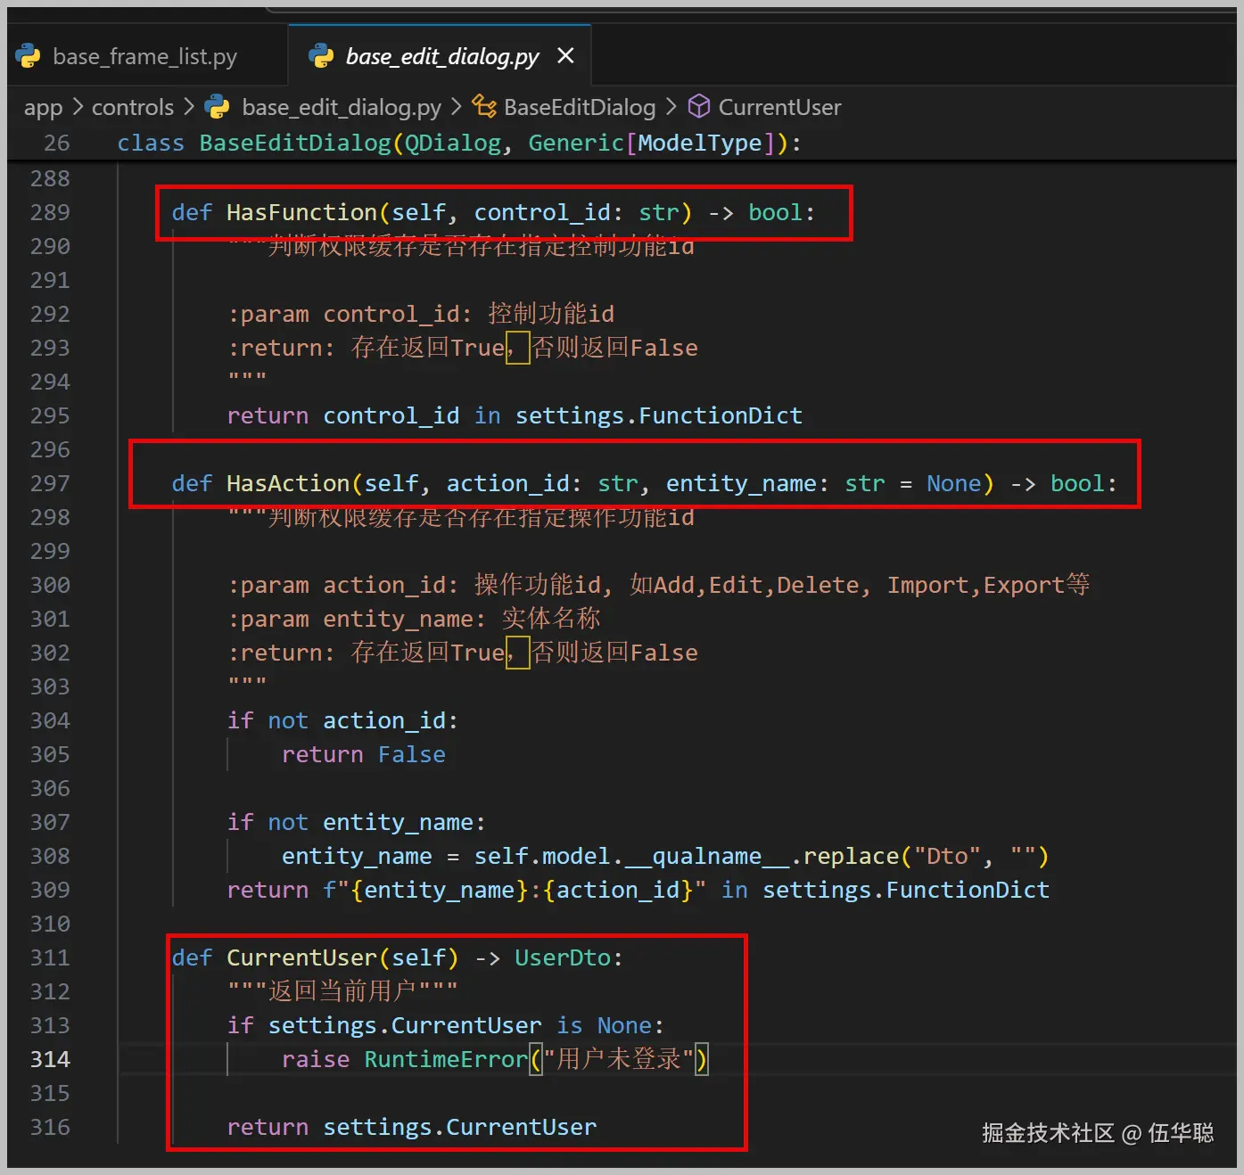
Task: Click 'if not entity_name:' on line 307
Action: coord(357,822)
